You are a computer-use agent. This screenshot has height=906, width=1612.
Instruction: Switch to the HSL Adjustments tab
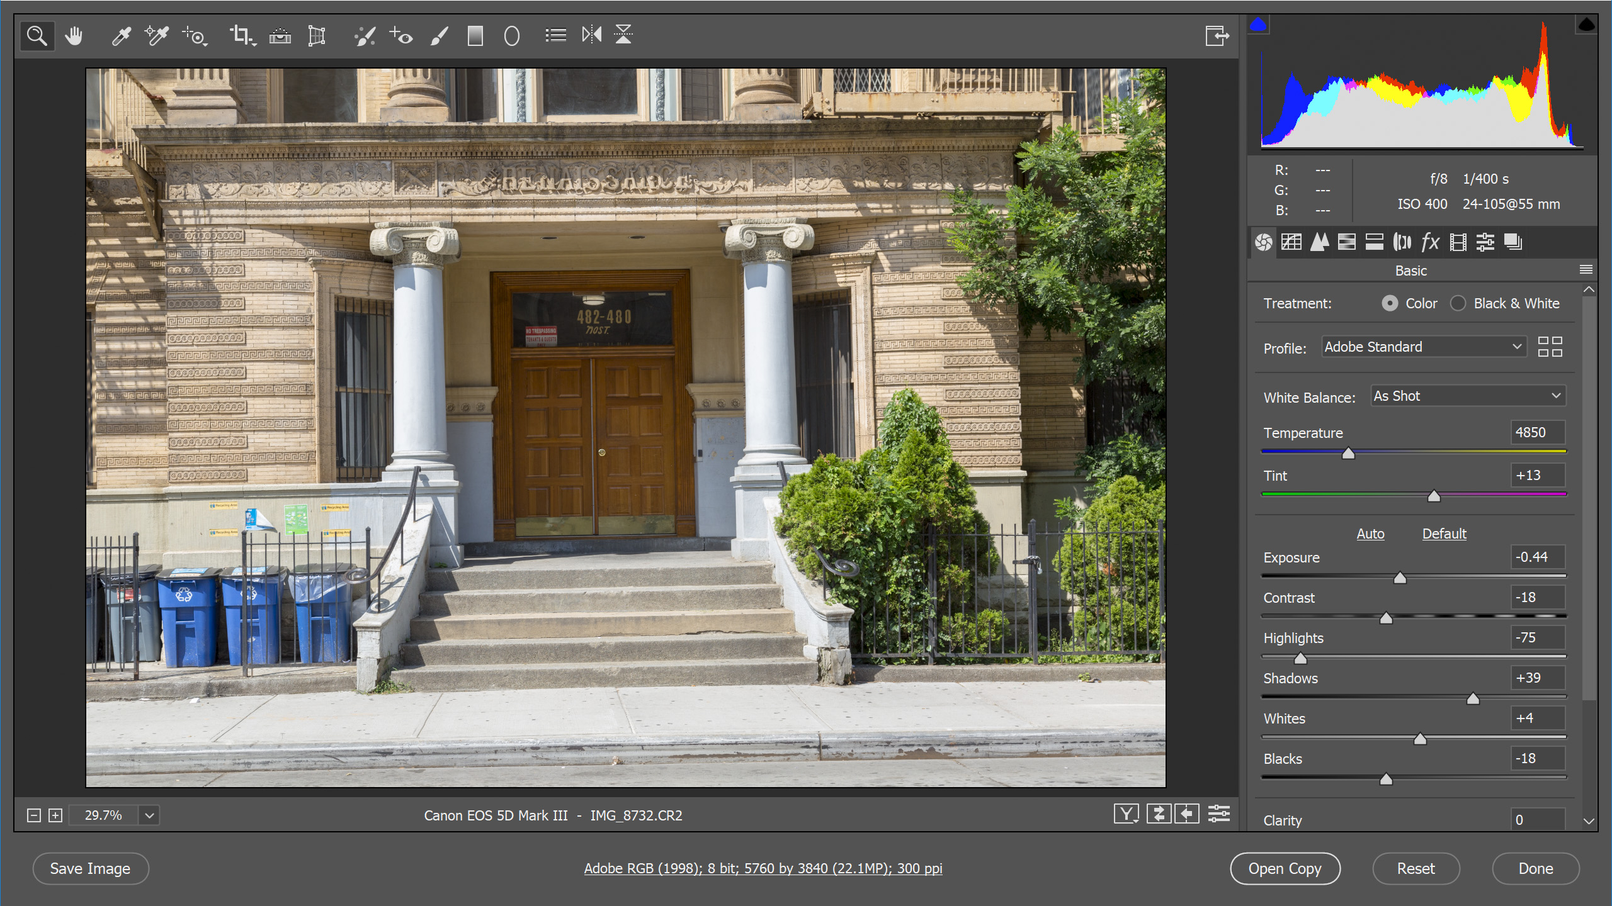point(1347,242)
